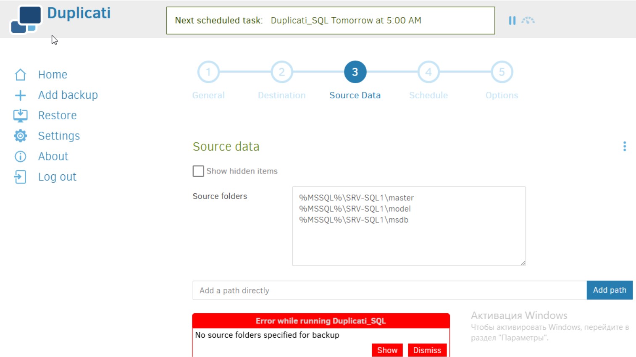The width and height of the screenshot is (636, 357).
Task: Pause the scheduler with the pause icon
Action: tap(512, 21)
